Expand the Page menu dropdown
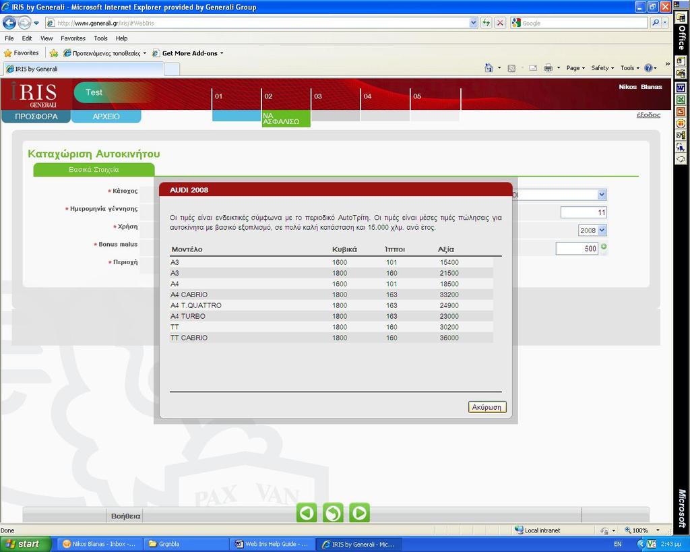Image resolution: width=690 pixels, height=552 pixels. pos(575,68)
